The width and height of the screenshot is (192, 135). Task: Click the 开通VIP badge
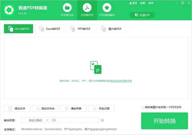click(x=142, y=15)
